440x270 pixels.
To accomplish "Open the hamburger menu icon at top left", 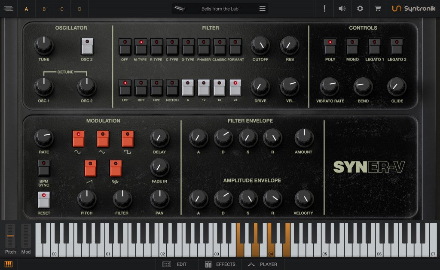I will 9,8.
